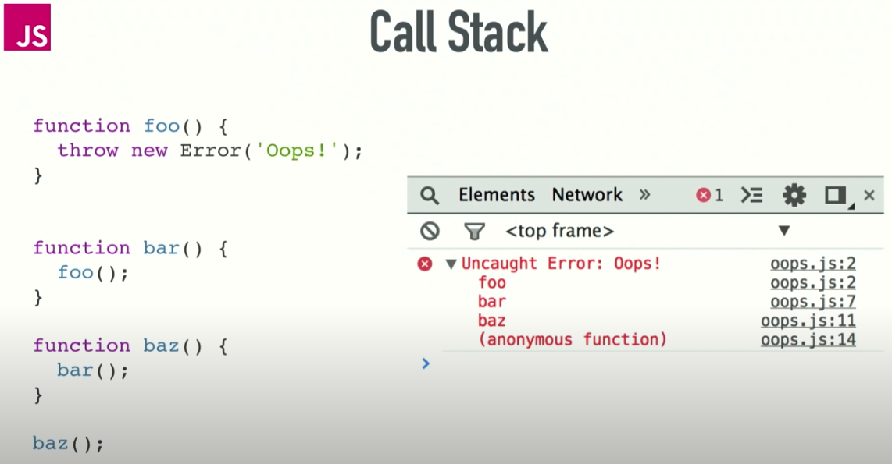Close the DevTools panel
892x464 pixels.
coord(869,195)
